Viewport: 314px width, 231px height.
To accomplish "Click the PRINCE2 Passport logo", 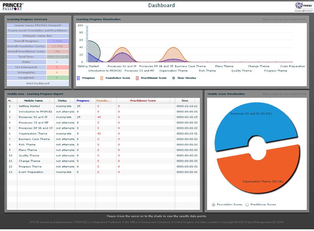I will pos(13,6).
